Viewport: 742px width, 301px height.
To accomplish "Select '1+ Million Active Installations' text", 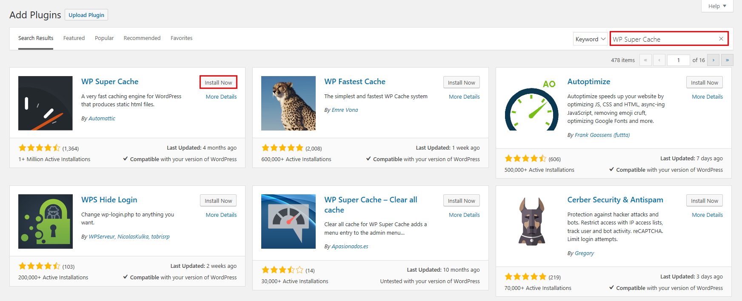I will click(54, 159).
